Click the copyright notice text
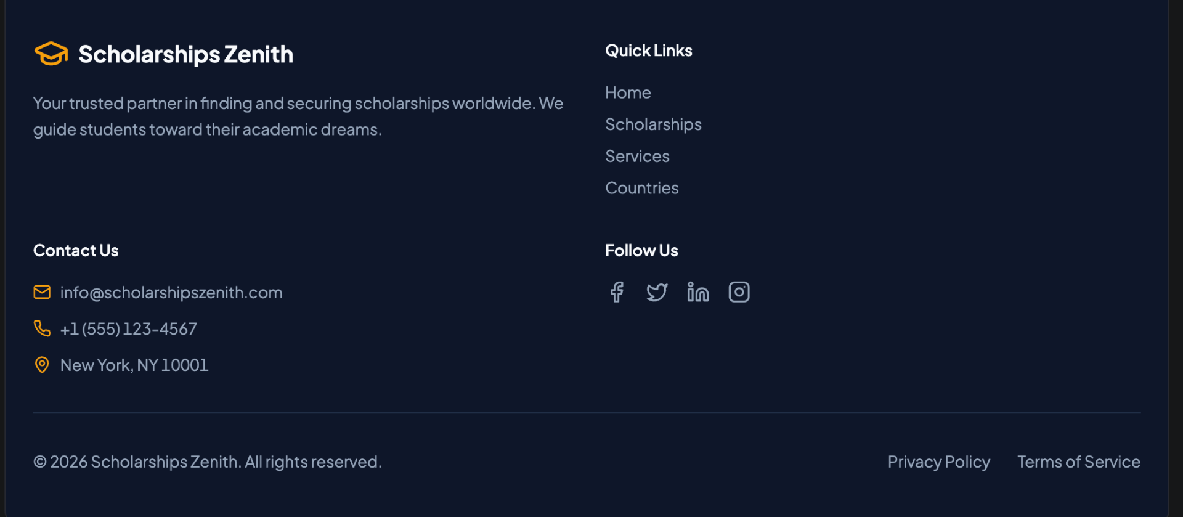Screen dimensions: 1183x517 click(x=208, y=462)
